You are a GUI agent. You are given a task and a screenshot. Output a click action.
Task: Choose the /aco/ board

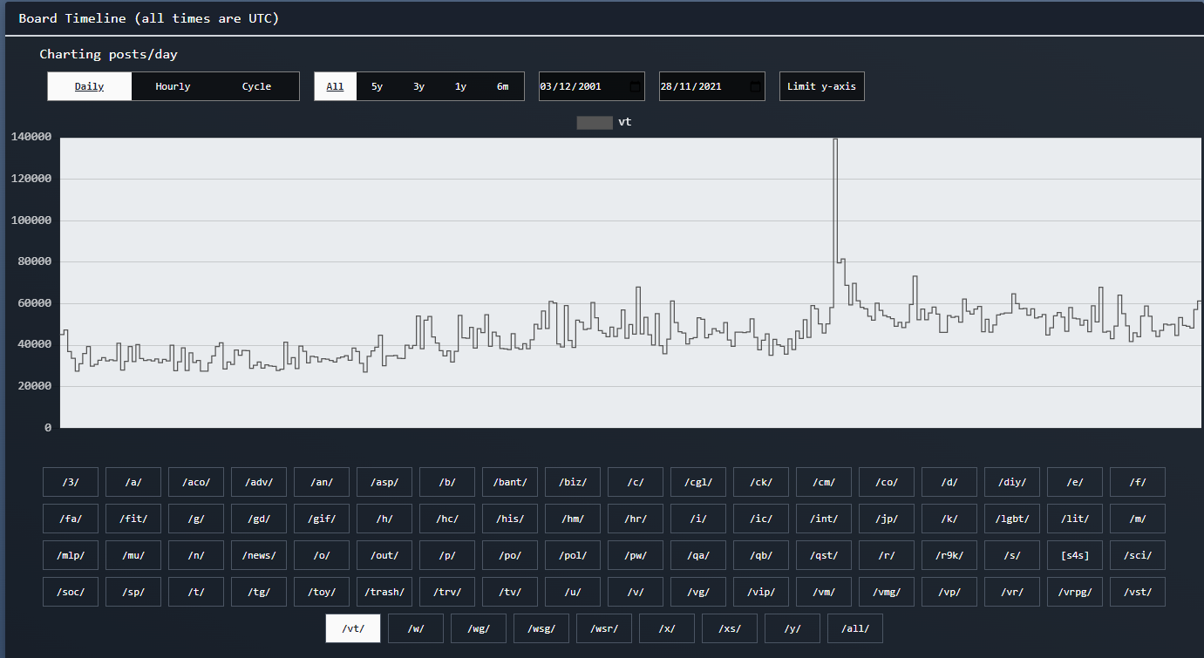click(196, 482)
